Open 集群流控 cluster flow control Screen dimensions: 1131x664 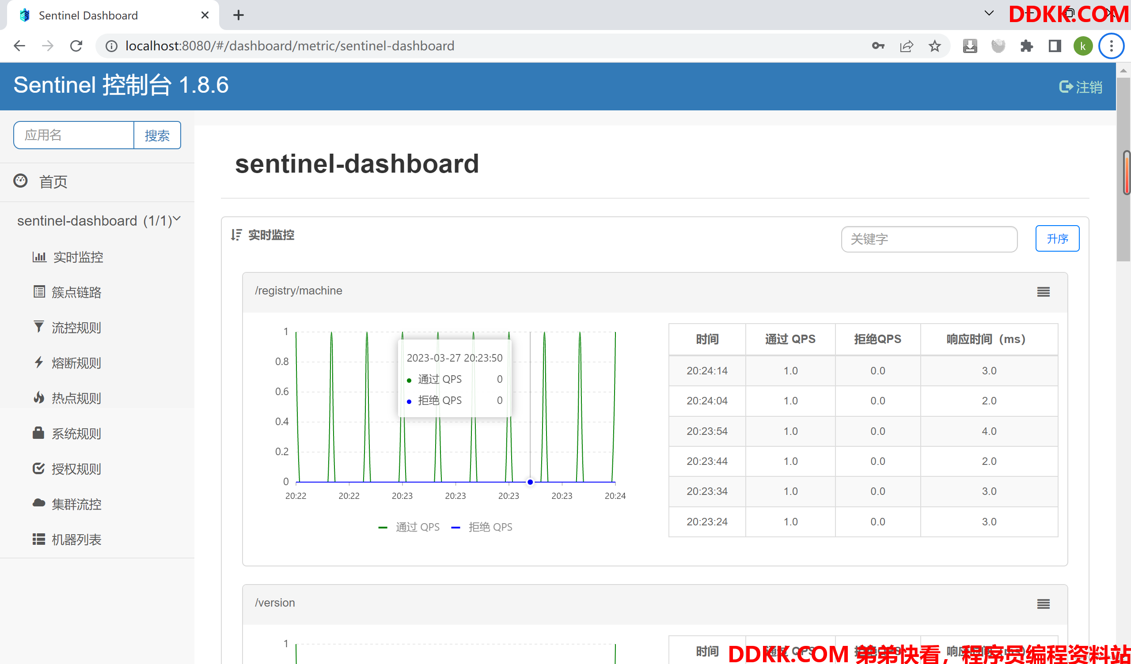point(76,504)
